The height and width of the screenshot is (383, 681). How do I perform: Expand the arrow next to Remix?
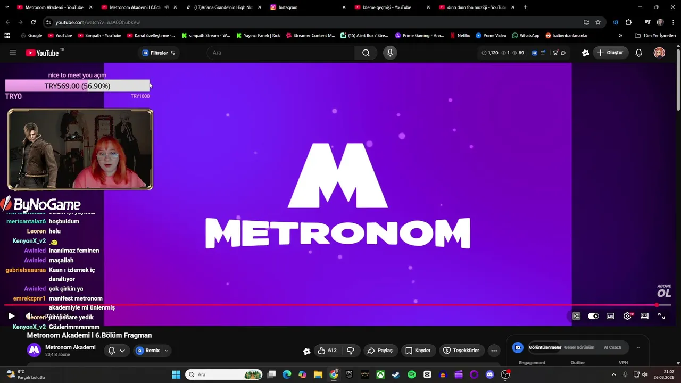pos(167,351)
